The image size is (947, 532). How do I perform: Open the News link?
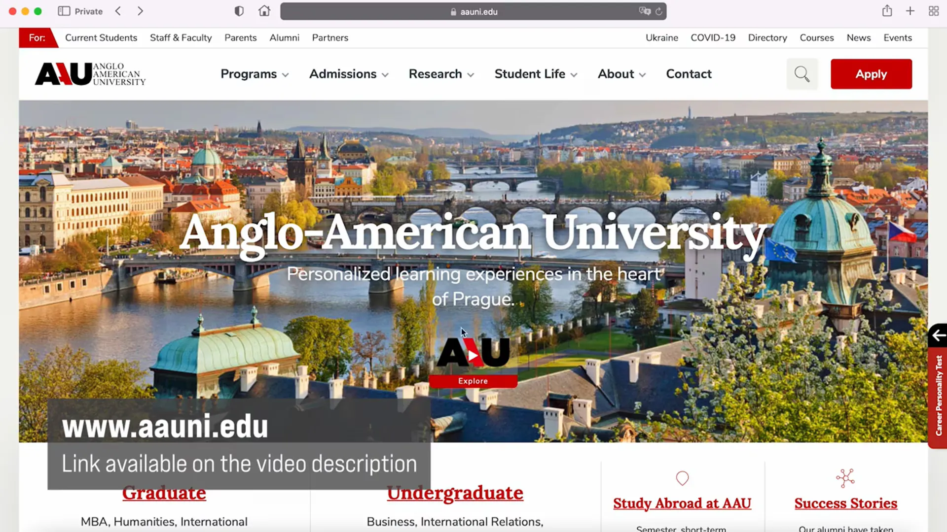tap(859, 38)
